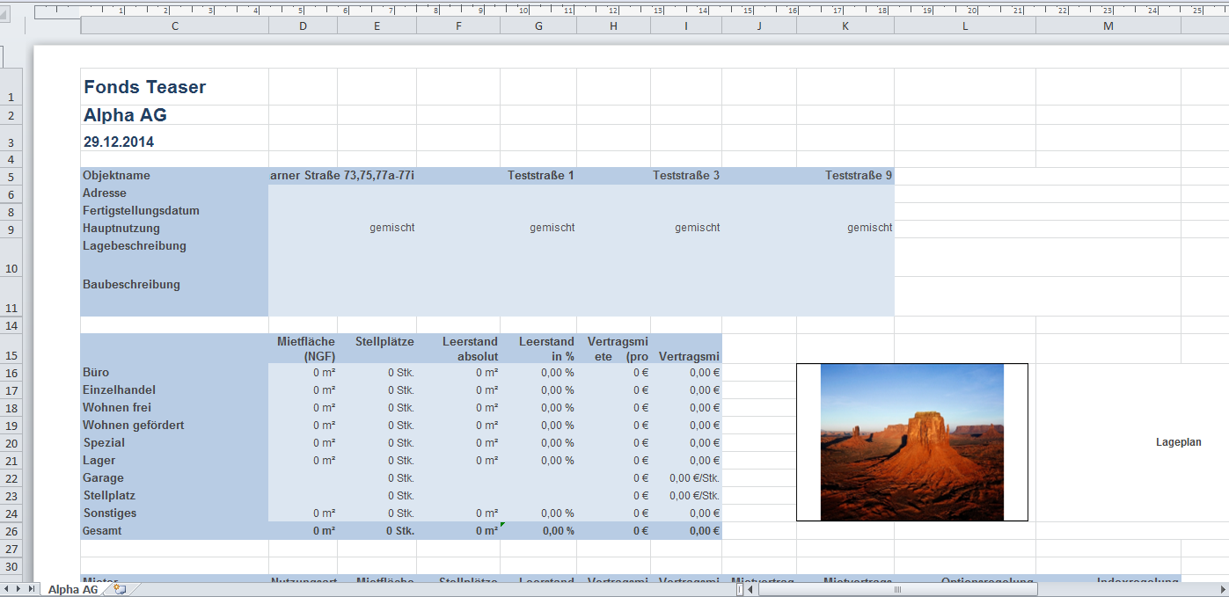Insert a new worksheet icon
This screenshot has width=1229, height=597.
click(120, 589)
